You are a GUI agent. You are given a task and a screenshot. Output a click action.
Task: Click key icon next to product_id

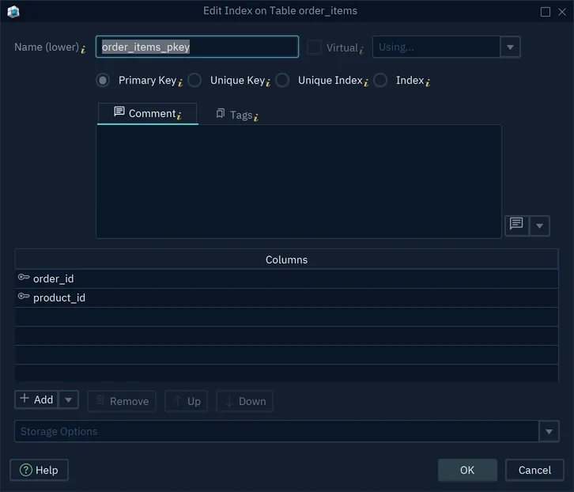point(24,296)
